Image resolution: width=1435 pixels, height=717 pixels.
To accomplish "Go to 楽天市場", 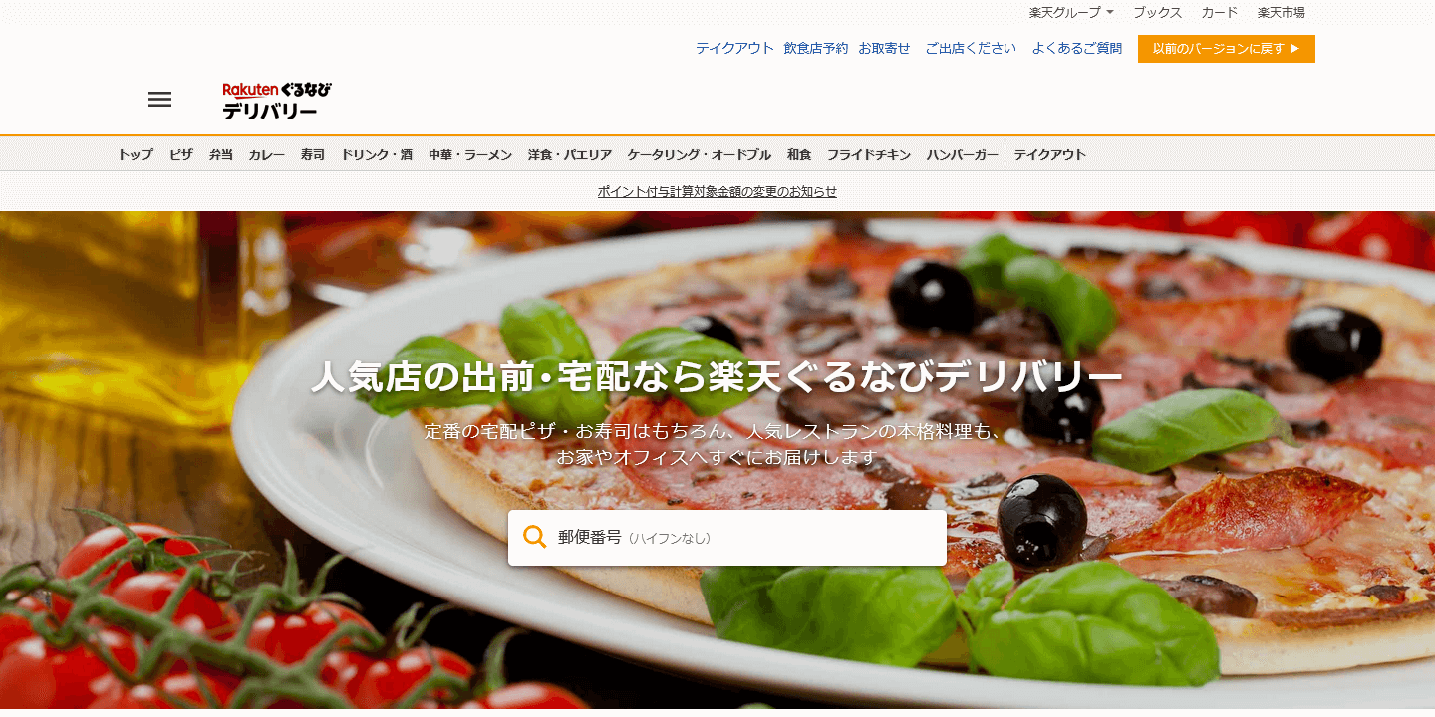I will click(x=1282, y=13).
